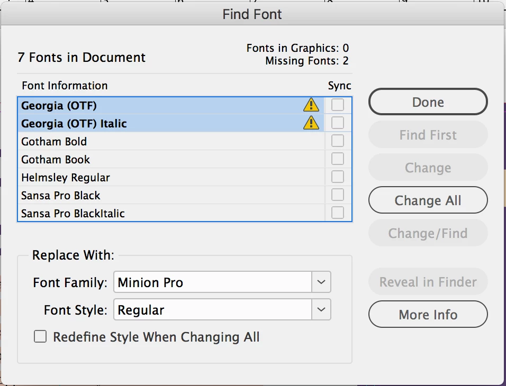Click the Sync column header

[339, 86]
